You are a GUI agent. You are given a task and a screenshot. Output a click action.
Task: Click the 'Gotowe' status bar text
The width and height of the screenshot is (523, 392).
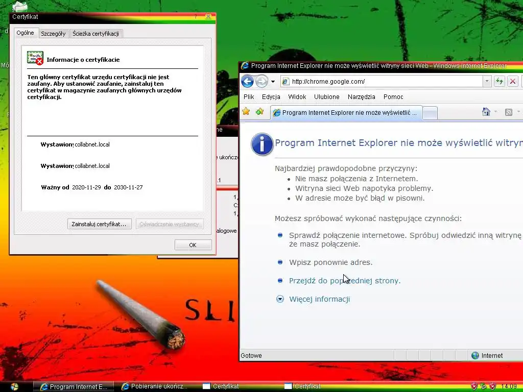point(251,356)
